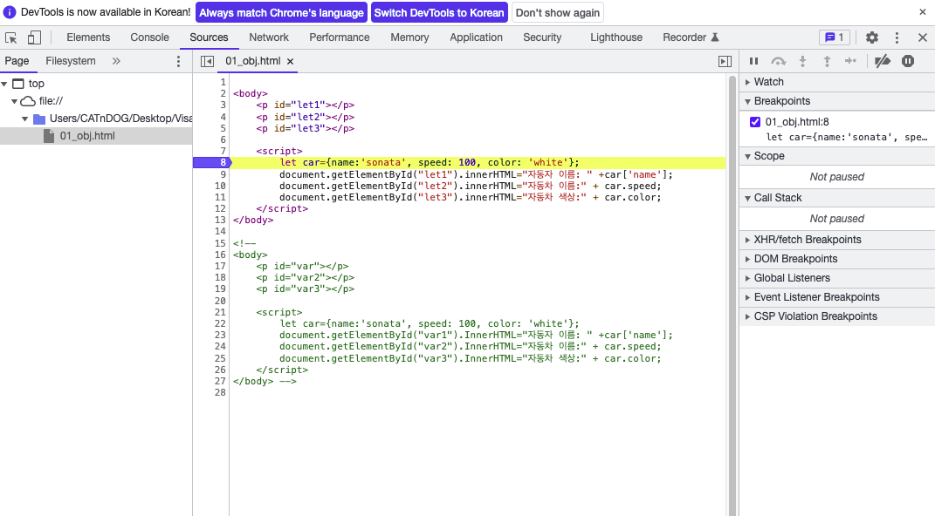Viewport: 935px width, 516px height.
Task: Select the Sources tab
Action: coord(209,37)
